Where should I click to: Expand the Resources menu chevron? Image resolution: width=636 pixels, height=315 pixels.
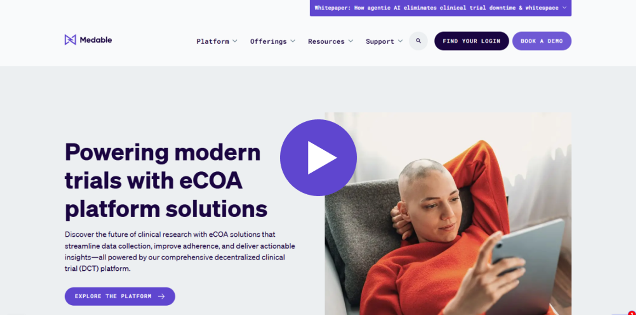(351, 41)
